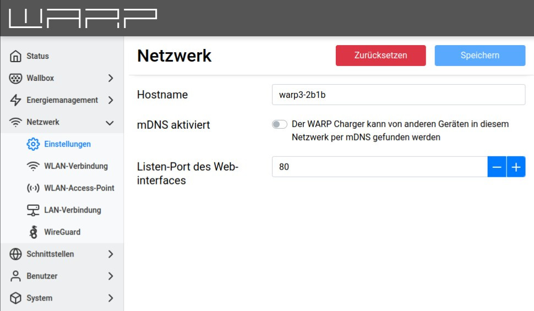The width and height of the screenshot is (534, 311).
Task: Click the LAN-Verbindung network icon
Action: click(x=33, y=210)
